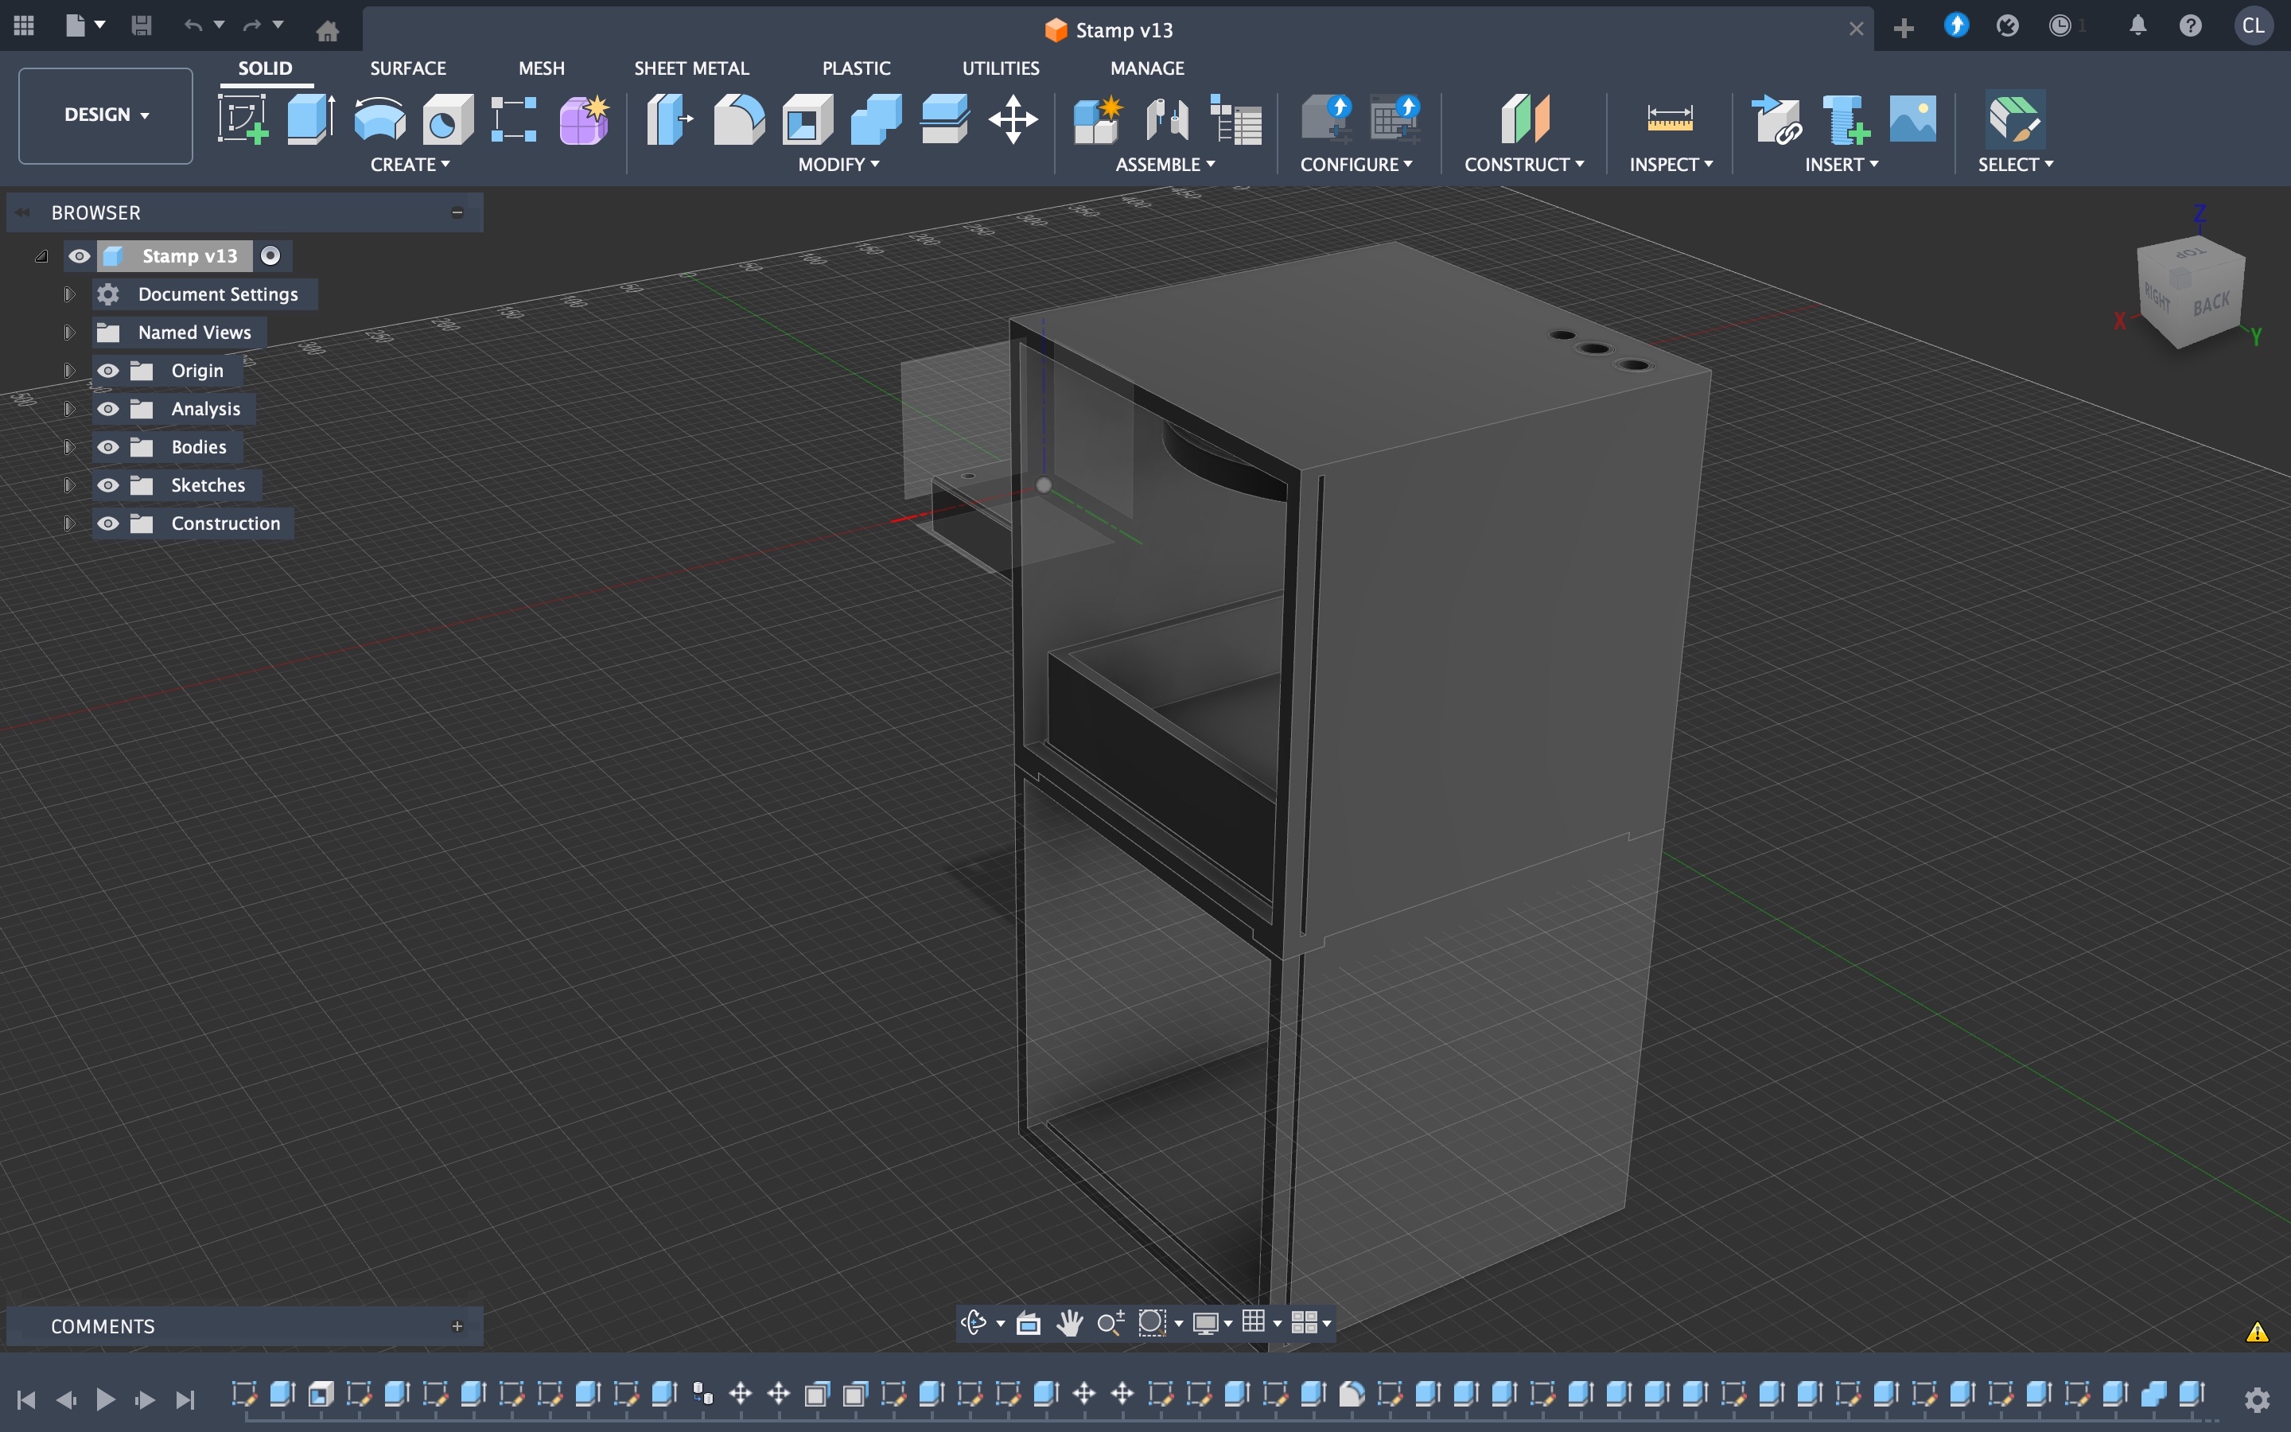
Task: Open the INSPECT dropdown menu
Action: coord(1671,165)
